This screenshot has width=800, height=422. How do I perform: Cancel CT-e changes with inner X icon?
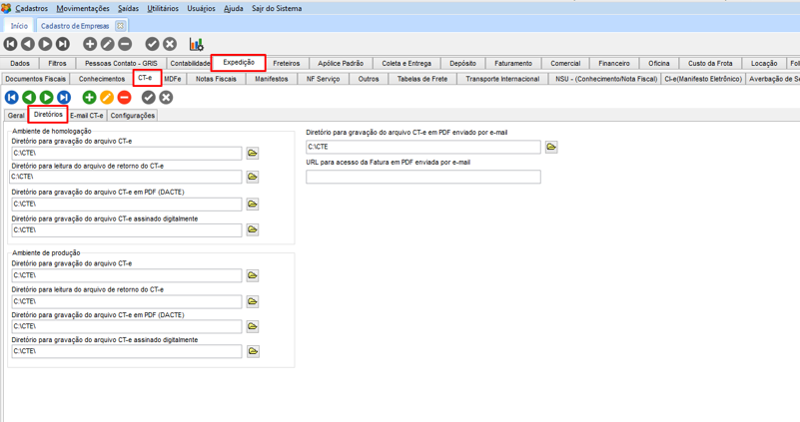(166, 98)
